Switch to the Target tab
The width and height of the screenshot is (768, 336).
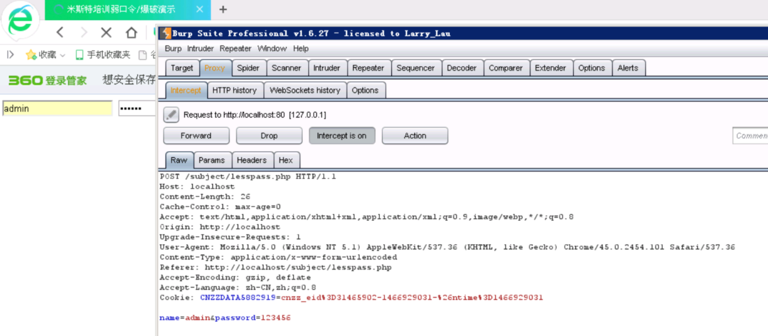[x=182, y=68]
